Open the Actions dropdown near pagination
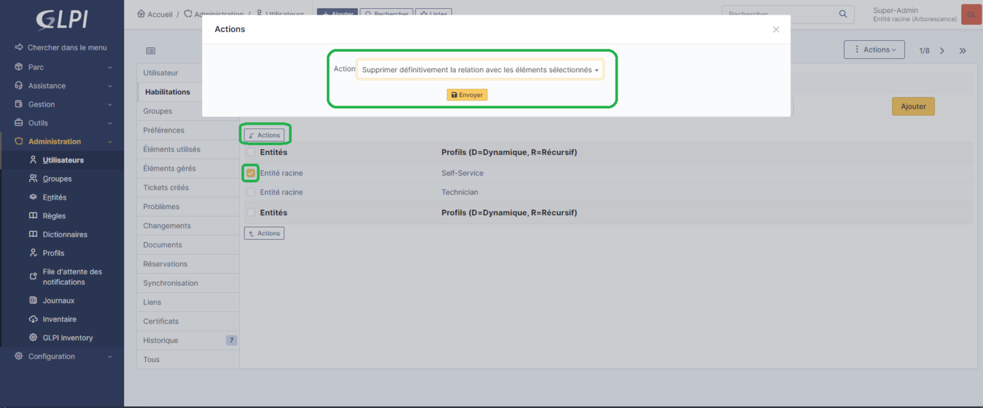Viewport: 983px width, 408px height. click(874, 49)
